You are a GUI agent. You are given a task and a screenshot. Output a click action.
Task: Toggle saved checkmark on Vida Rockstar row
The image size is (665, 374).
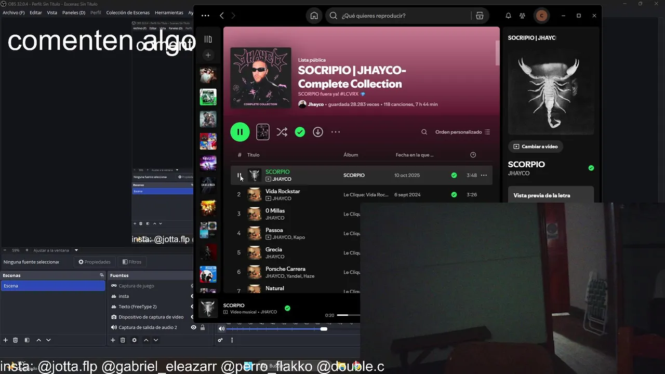pyautogui.click(x=454, y=194)
